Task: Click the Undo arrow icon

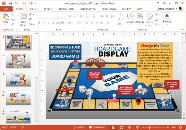Action: click(x=16, y=3)
